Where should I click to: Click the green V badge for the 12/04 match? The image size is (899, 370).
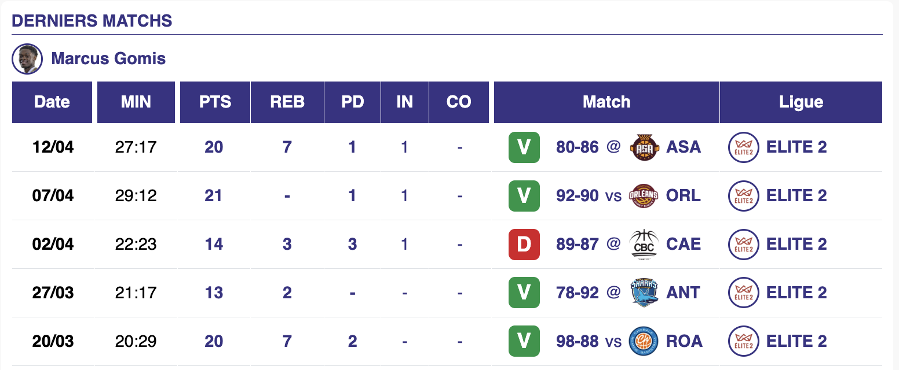524,147
